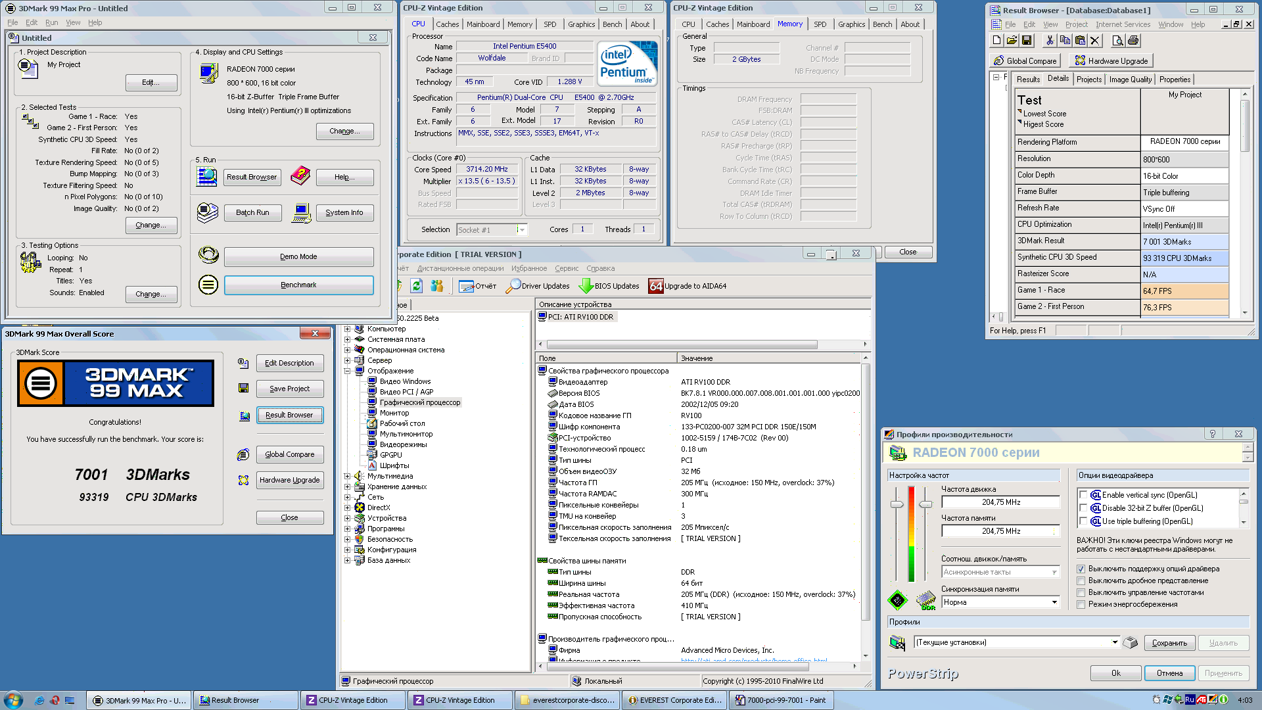The width and height of the screenshot is (1262, 710).
Task: Select Монитор item in EVEREST tree
Action: (x=394, y=413)
